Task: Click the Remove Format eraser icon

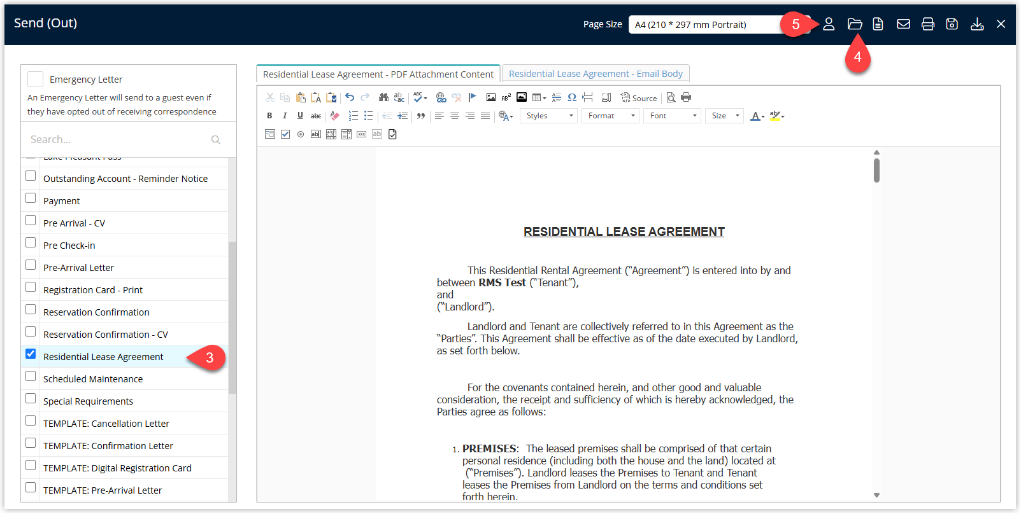Action: (334, 116)
